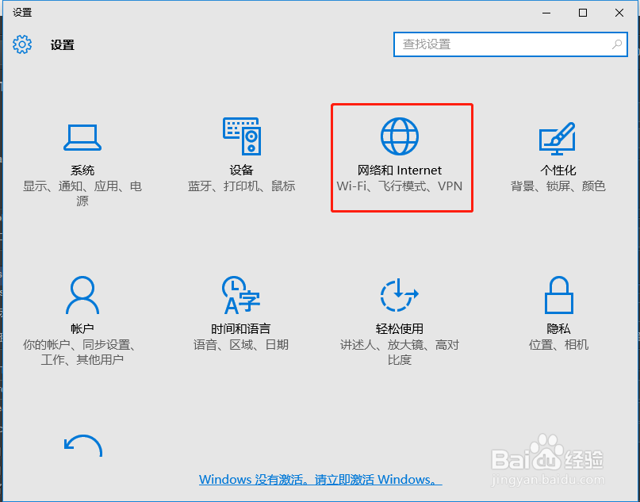Open the Update and recovery arrow icon

tap(83, 446)
